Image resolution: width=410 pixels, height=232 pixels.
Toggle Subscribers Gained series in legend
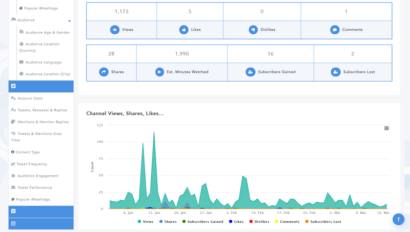202,222
